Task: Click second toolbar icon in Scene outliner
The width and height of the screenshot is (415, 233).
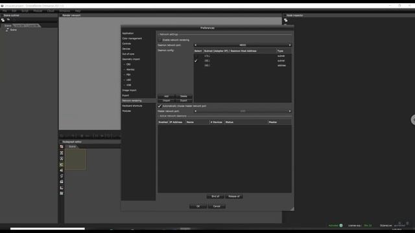Action: pyautogui.click(x=8, y=19)
